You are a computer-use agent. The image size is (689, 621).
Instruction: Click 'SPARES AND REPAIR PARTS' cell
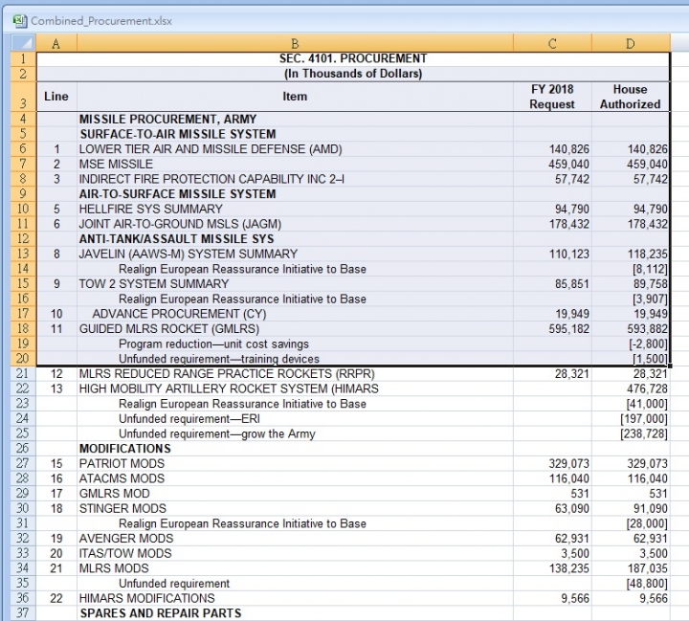tap(295, 613)
